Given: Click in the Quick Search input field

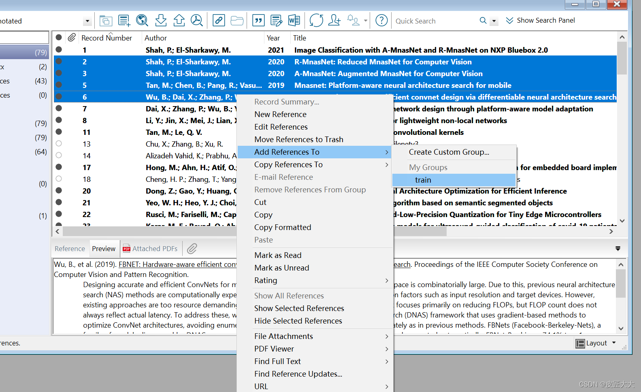Looking at the screenshot, I should 435,21.
